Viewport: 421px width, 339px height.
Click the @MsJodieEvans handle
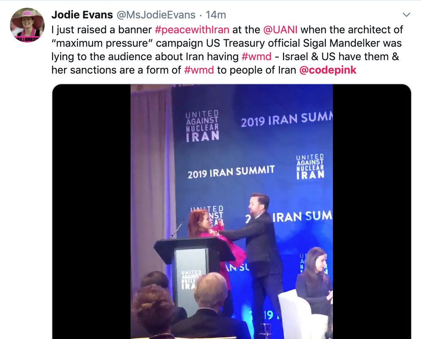(156, 15)
